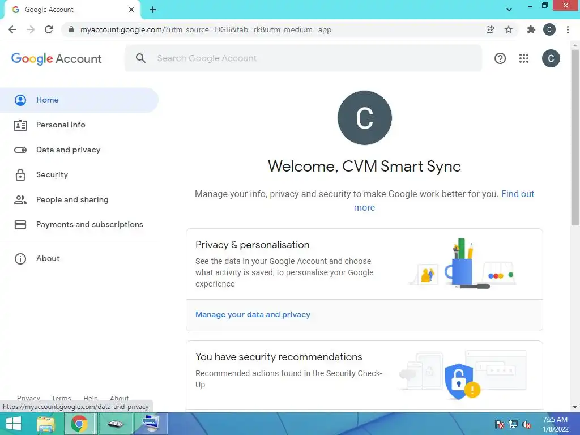Open the account avatar in page header
Screen dimensions: 580x435
point(551,58)
